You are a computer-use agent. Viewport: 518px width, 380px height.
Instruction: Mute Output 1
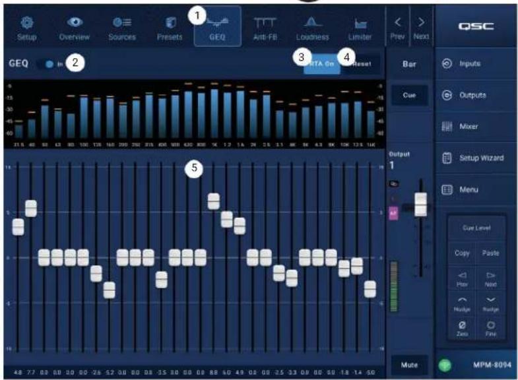point(409,365)
